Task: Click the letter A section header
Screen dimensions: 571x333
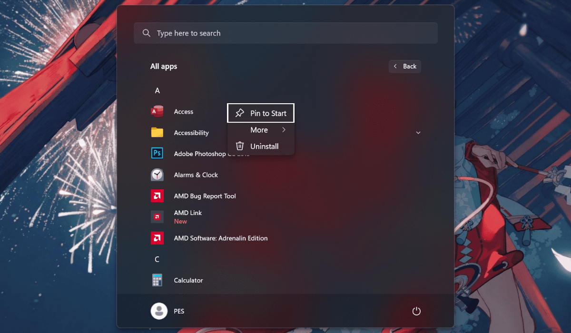Action: pos(157,90)
